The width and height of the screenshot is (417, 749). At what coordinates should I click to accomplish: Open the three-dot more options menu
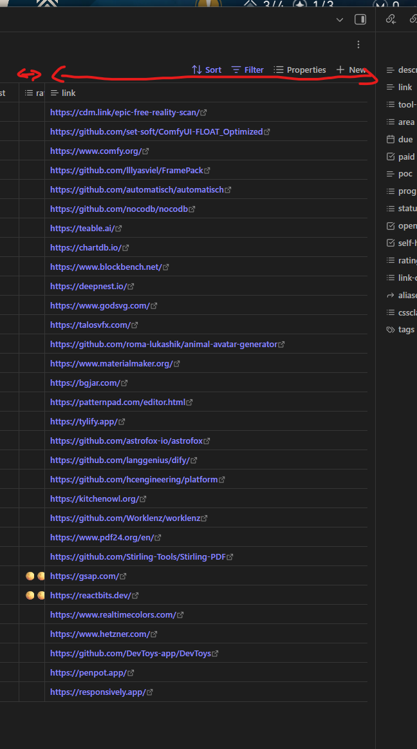point(358,44)
